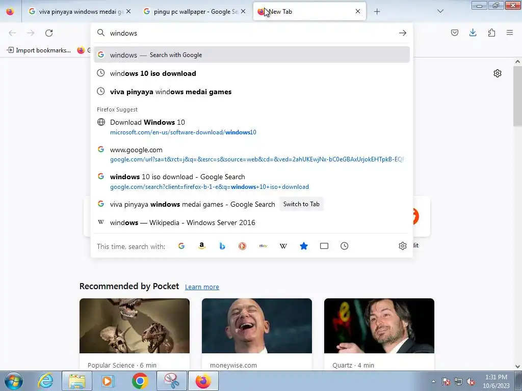Open the Popular Science dinosaur article thumbnail

pos(135,326)
